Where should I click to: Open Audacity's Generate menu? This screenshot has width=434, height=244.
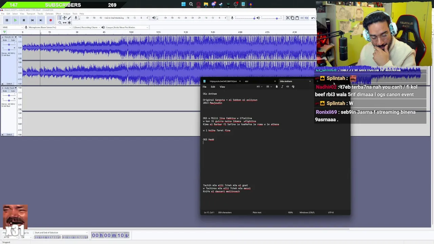point(49,14)
